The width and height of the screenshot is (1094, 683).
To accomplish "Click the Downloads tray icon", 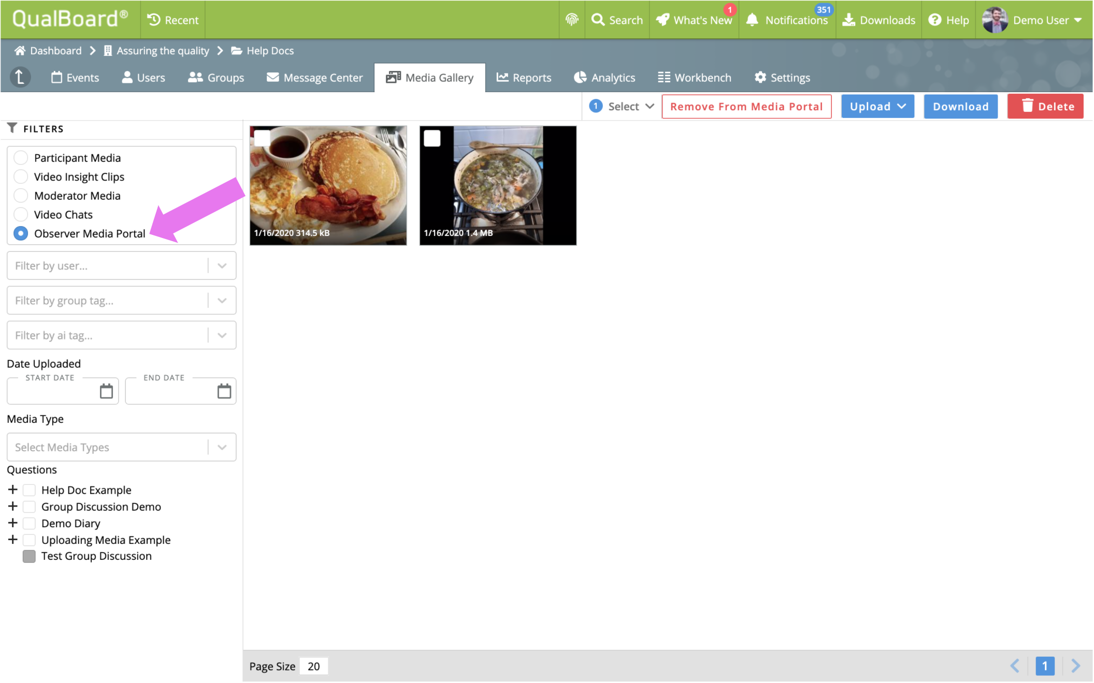I will click(848, 20).
